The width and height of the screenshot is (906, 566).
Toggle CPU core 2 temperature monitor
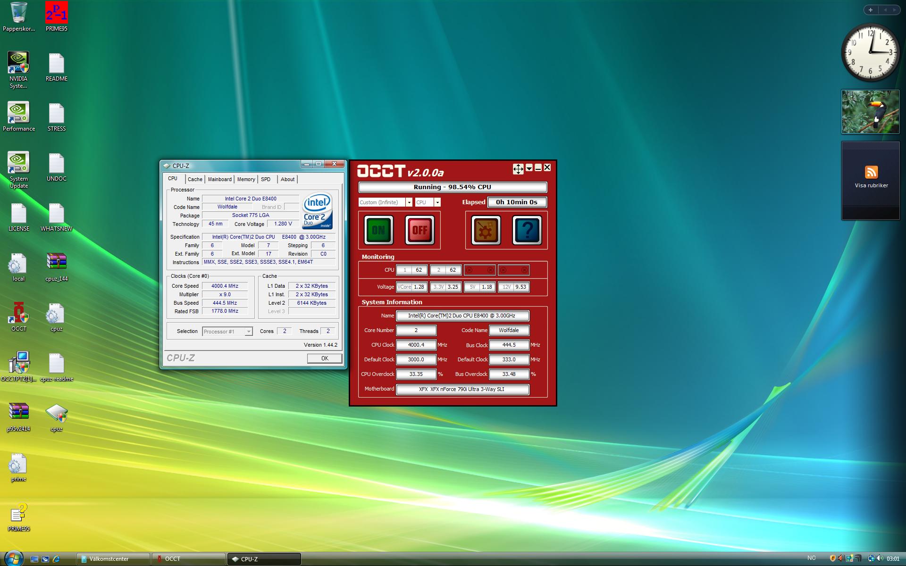coord(445,270)
